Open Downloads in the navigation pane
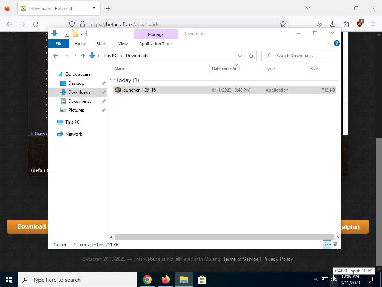Screen dimensions: 382x287 coord(78,92)
